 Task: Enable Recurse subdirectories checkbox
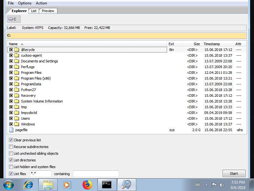click(11, 147)
